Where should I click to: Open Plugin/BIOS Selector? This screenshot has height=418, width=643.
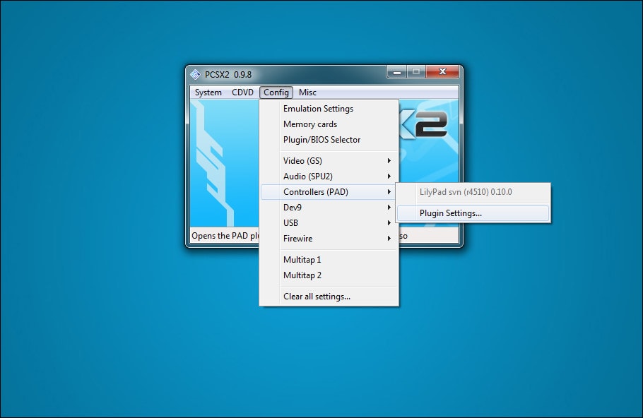329,140
